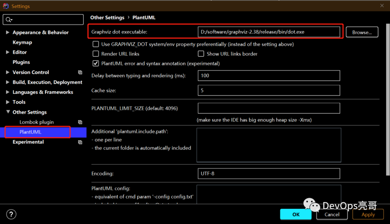Expand Build, Execution, Deployment section
This screenshot has height=224, width=390.
click(x=8, y=82)
